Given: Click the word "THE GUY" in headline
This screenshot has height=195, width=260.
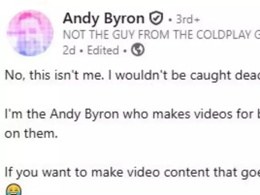Looking at the screenshot, I should (x=112, y=35).
